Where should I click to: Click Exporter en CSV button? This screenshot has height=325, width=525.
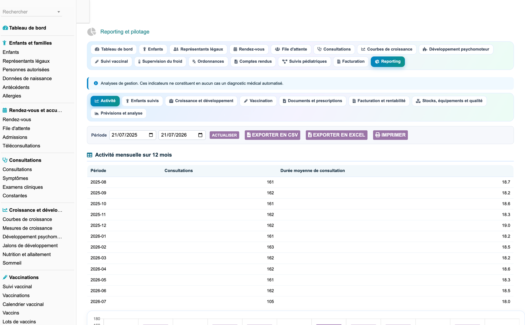(272, 135)
